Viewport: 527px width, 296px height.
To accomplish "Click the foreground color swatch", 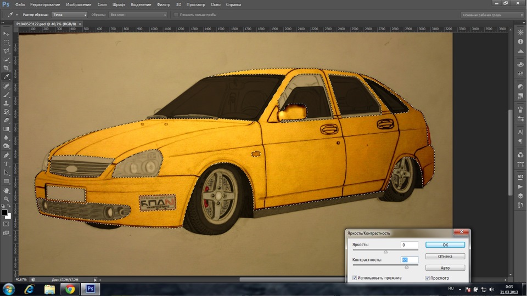I will tap(4, 213).
